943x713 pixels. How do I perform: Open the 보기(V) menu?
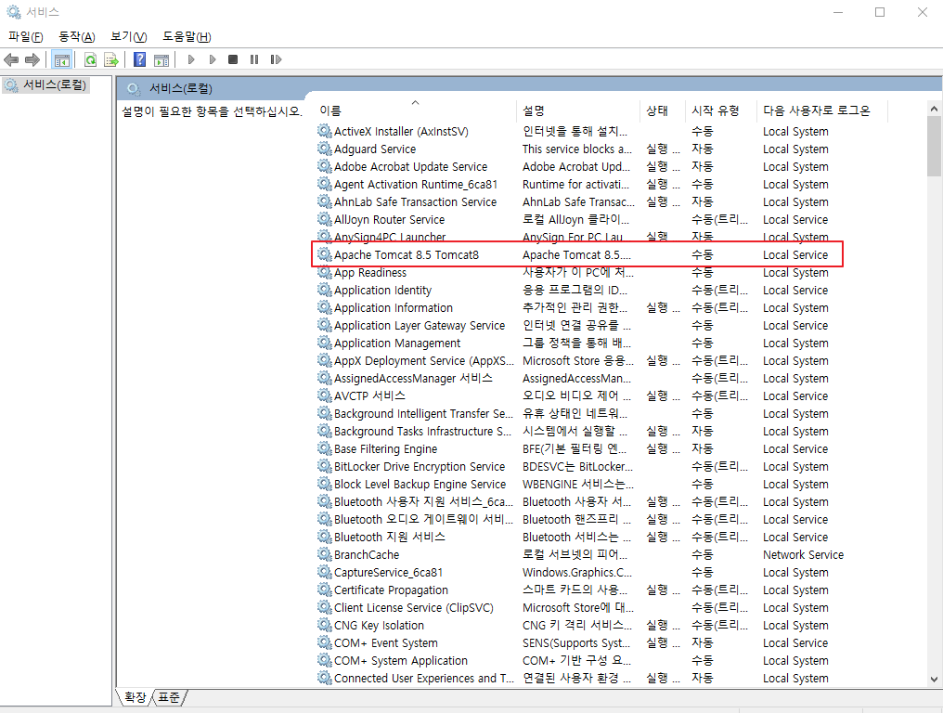pyautogui.click(x=129, y=37)
